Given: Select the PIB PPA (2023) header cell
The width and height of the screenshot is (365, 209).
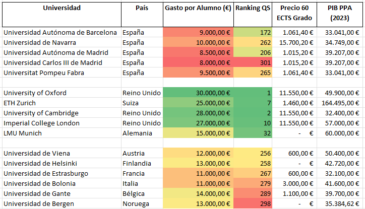Looking at the screenshot, I should [340, 15].
